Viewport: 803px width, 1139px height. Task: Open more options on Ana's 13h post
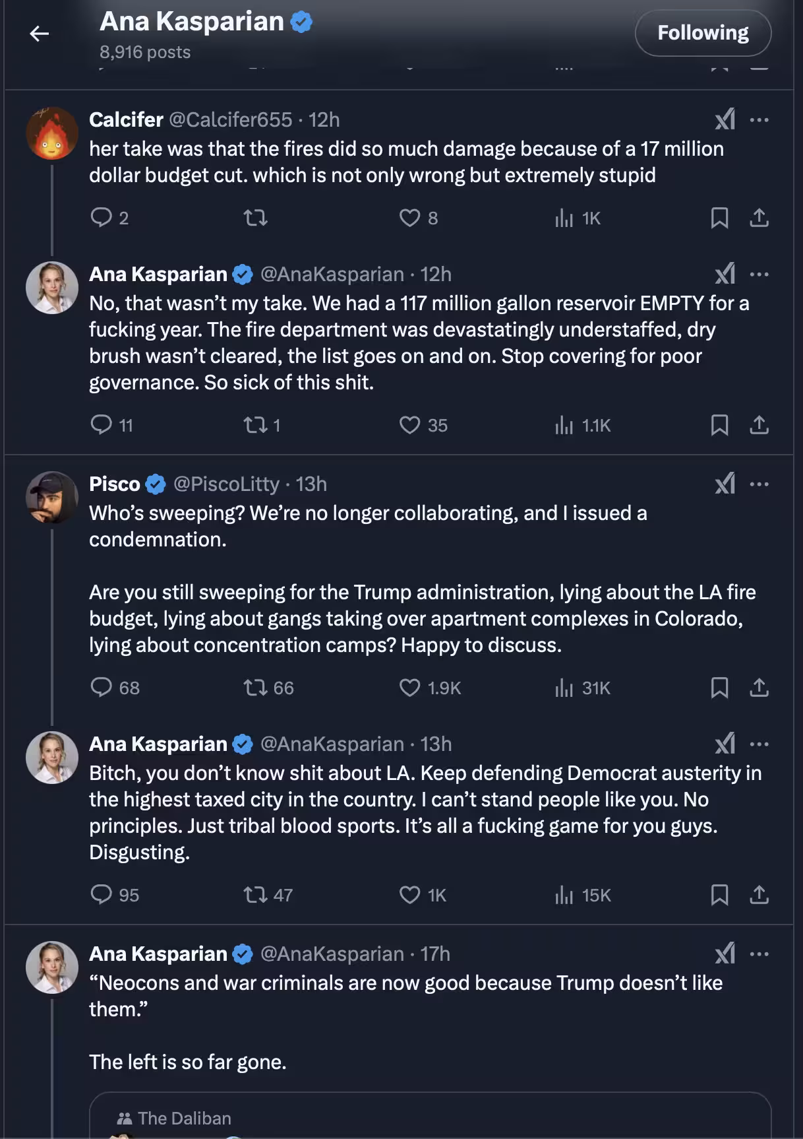(x=759, y=744)
